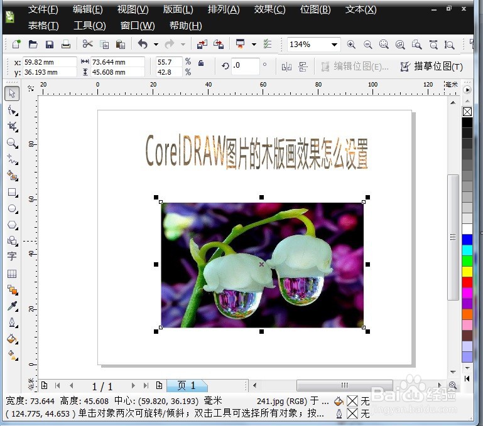Expand the application launcher dropdown arrow
Screen dimensions: 483x426
coord(254,45)
